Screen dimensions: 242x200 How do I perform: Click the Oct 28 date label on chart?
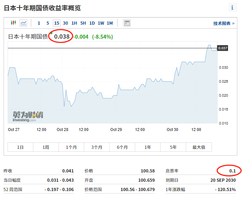click(x=62, y=130)
